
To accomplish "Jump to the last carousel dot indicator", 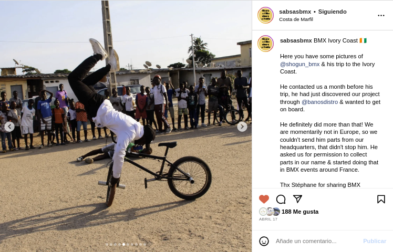I will coord(144,244).
